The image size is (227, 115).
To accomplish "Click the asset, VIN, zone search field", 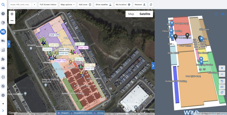I will pyautogui.click(x=21, y=5).
